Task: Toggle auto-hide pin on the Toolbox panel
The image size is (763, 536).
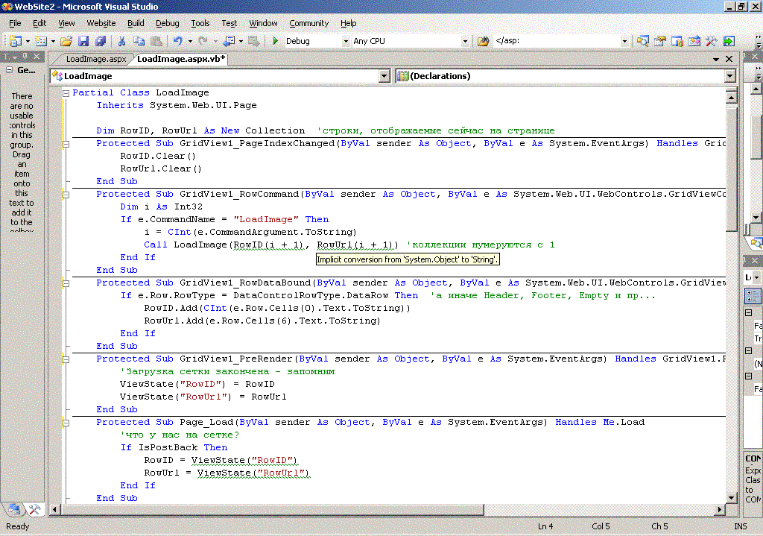Action: [x=25, y=57]
